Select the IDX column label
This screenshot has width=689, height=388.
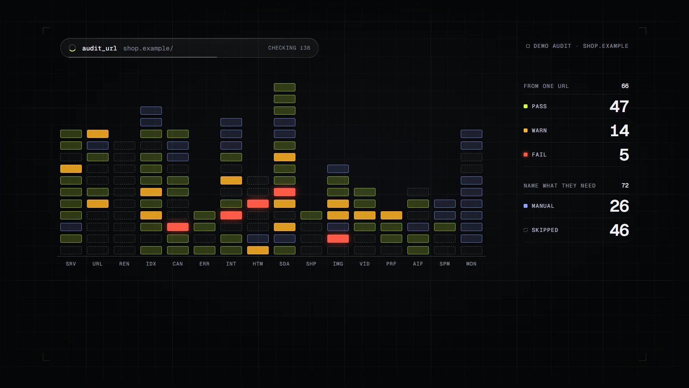coord(151,264)
